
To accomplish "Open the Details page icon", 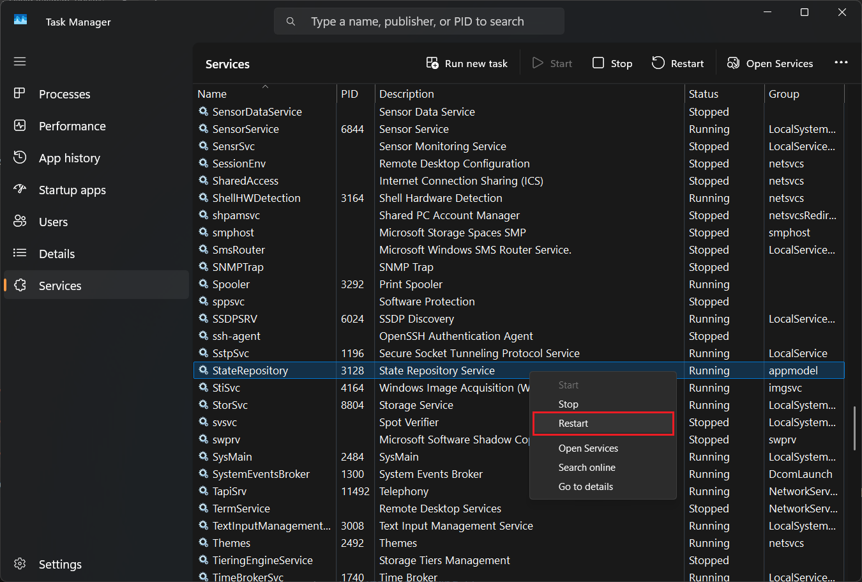I will 20,254.
